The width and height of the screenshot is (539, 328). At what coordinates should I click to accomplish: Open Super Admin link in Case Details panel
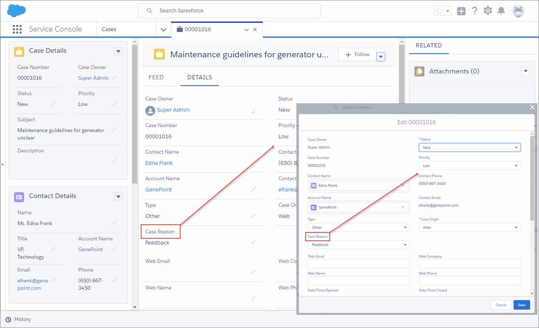(x=93, y=78)
